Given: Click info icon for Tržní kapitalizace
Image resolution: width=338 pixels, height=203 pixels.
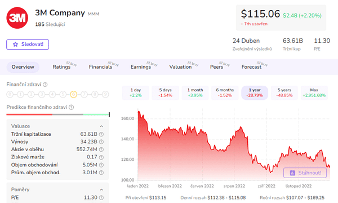Looking at the screenshot, I should 101,134.
